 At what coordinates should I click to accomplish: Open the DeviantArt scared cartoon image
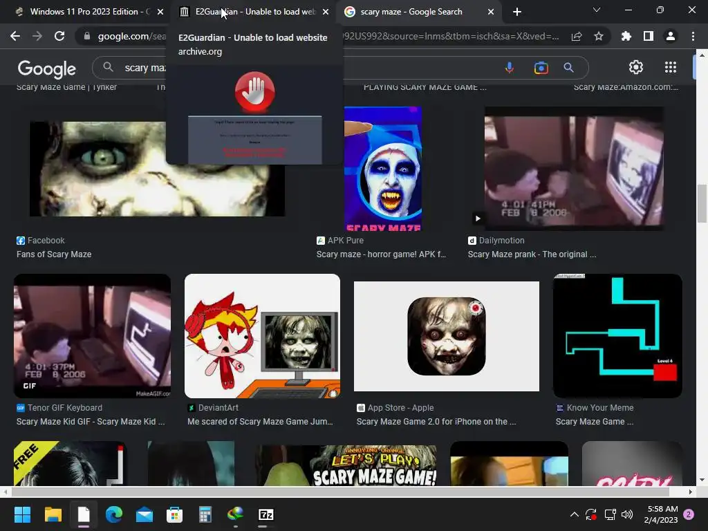pyautogui.click(x=262, y=336)
